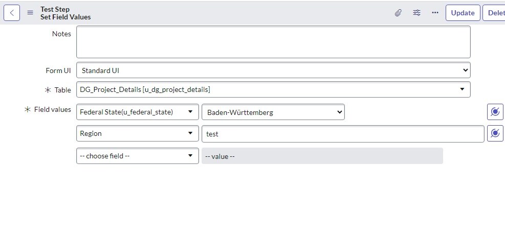Click the partially visible Delete button
Image resolution: width=505 pixels, height=235 pixels.
(x=495, y=13)
